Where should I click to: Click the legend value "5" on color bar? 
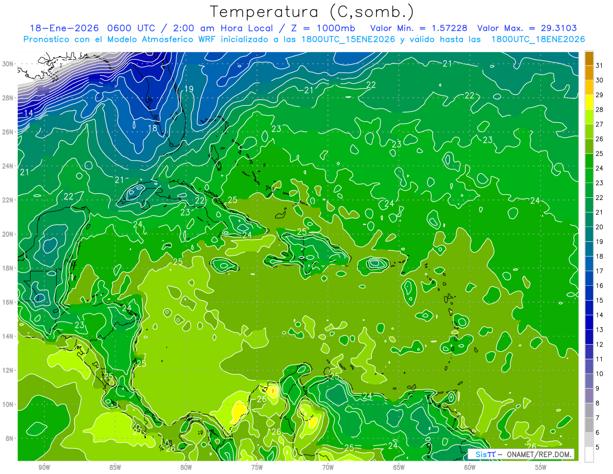(x=598, y=447)
